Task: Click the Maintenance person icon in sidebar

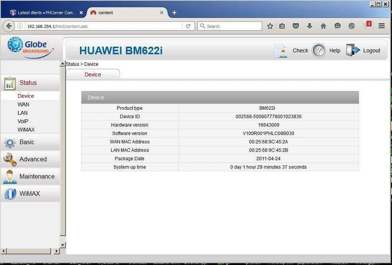Action: (x=10, y=177)
